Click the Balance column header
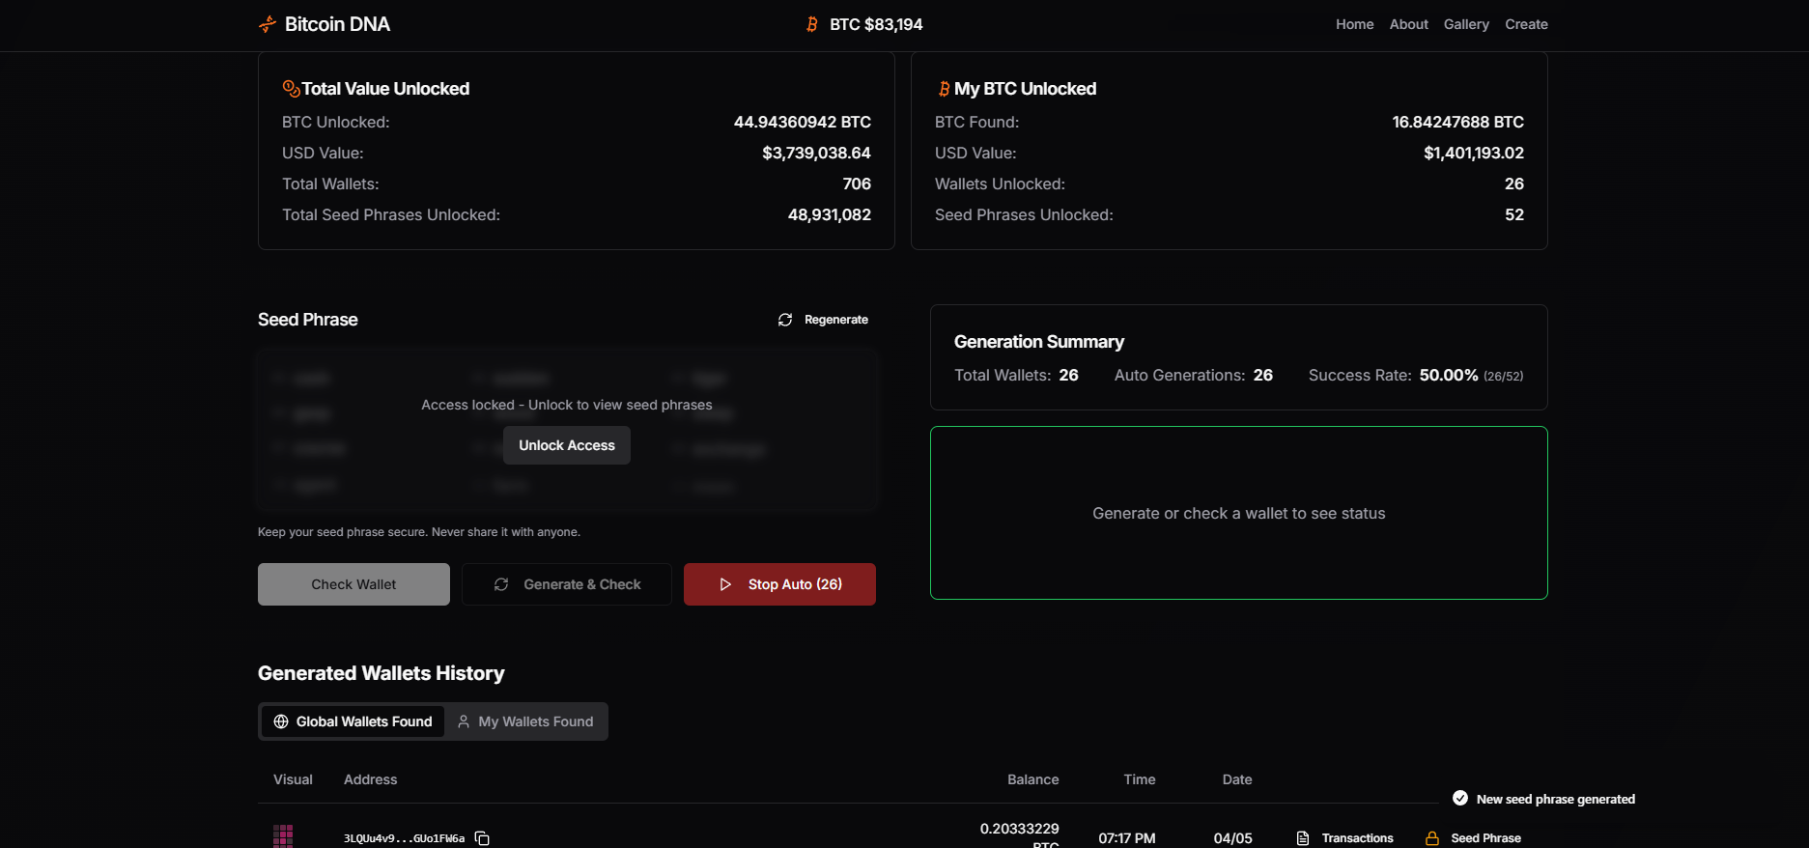1809x848 pixels. (x=1032, y=779)
